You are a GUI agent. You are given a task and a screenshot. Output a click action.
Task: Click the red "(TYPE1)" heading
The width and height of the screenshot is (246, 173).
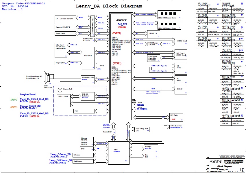click(116, 33)
